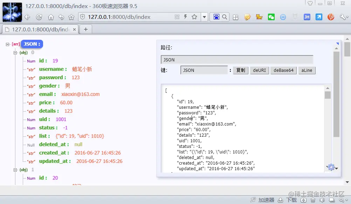Select the blue JSON root label
This screenshot has width=351, height=204.
32,44
